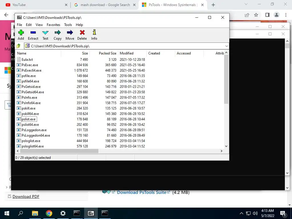Click the red Delete icon

[x=82, y=33]
